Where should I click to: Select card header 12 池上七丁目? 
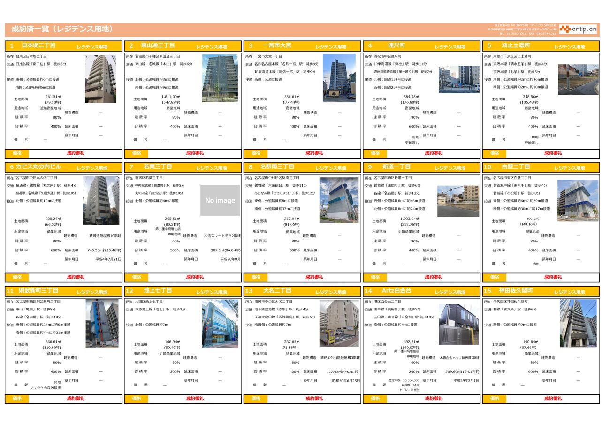pyautogui.click(x=183, y=291)
